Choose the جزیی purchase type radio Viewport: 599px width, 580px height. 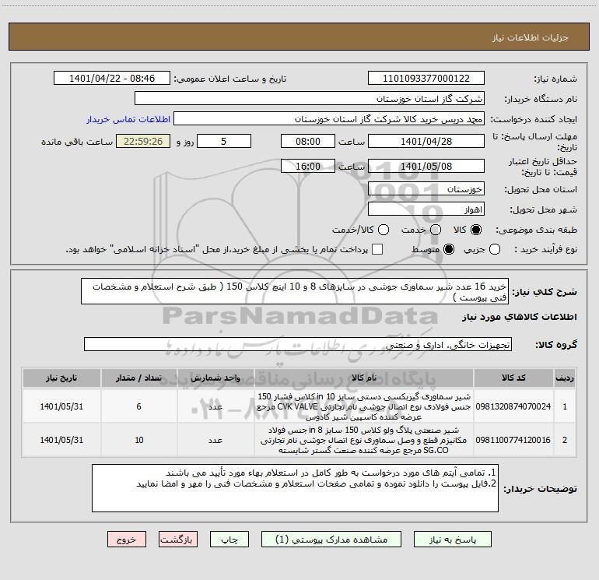tap(495, 249)
